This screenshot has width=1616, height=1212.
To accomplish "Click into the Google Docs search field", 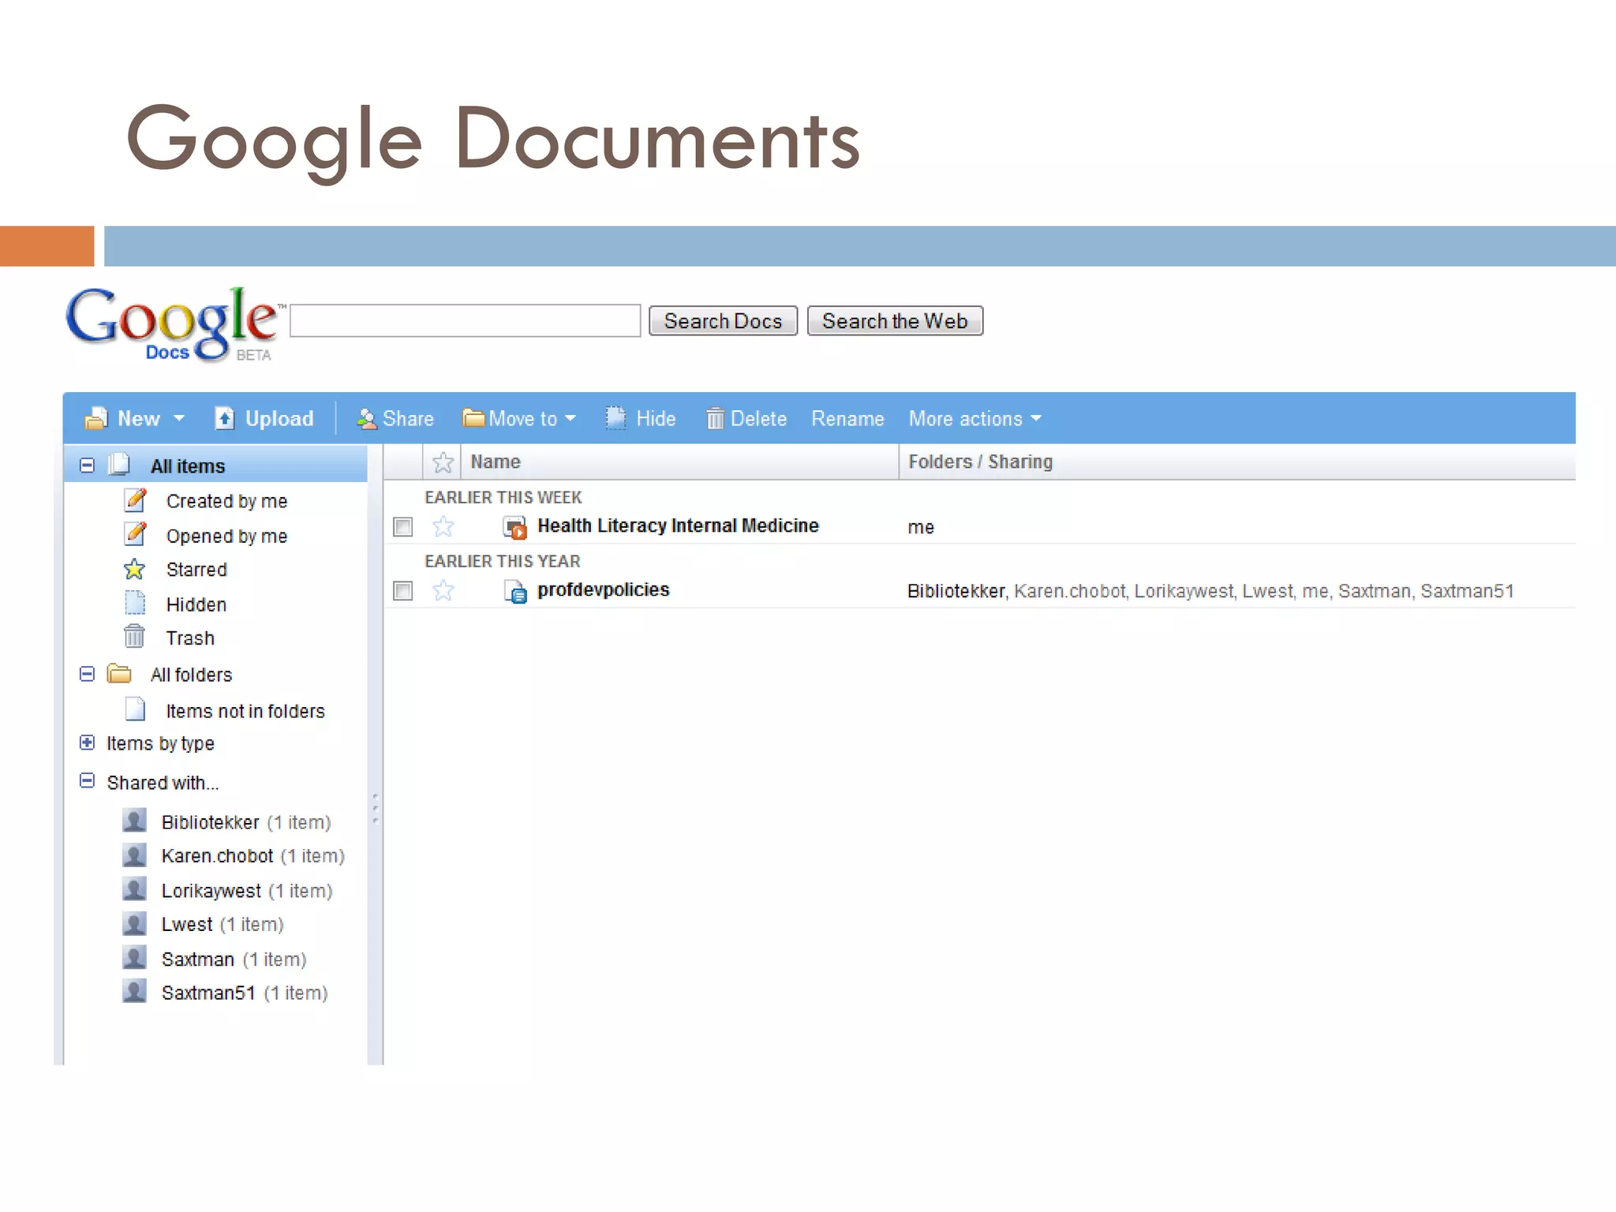I will (466, 320).
